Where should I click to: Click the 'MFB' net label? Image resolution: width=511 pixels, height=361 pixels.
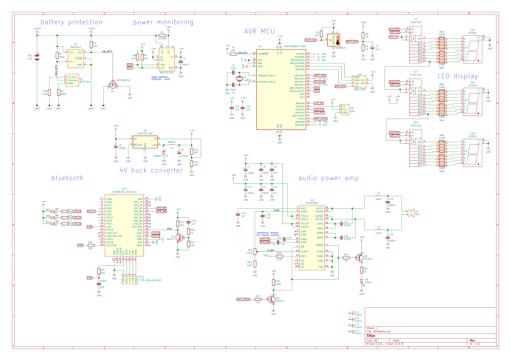(169, 229)
